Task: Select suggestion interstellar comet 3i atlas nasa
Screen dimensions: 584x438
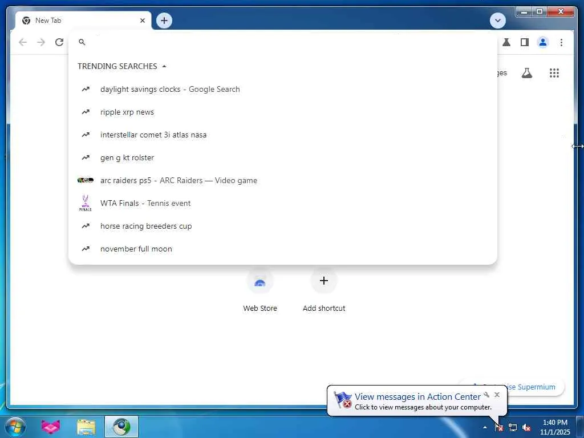Action: [x=283, y=135]
